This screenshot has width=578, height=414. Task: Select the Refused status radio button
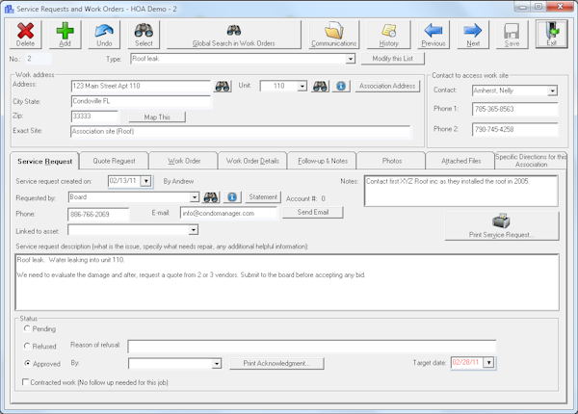point(27,346)
